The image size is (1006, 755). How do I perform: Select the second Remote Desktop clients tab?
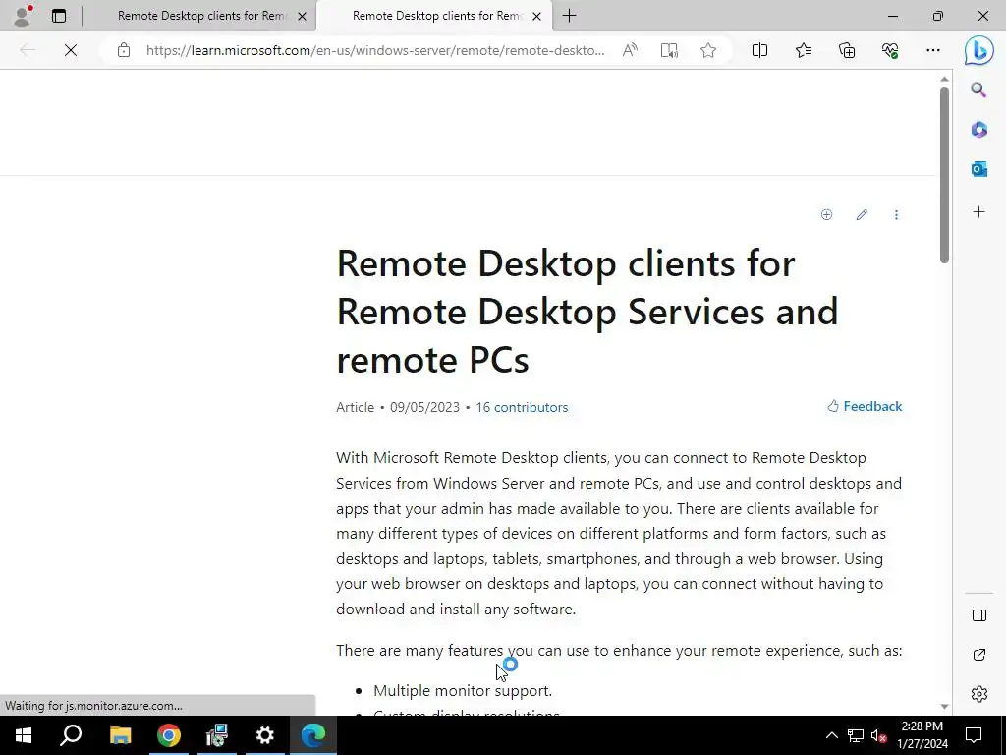coord(437,16)
